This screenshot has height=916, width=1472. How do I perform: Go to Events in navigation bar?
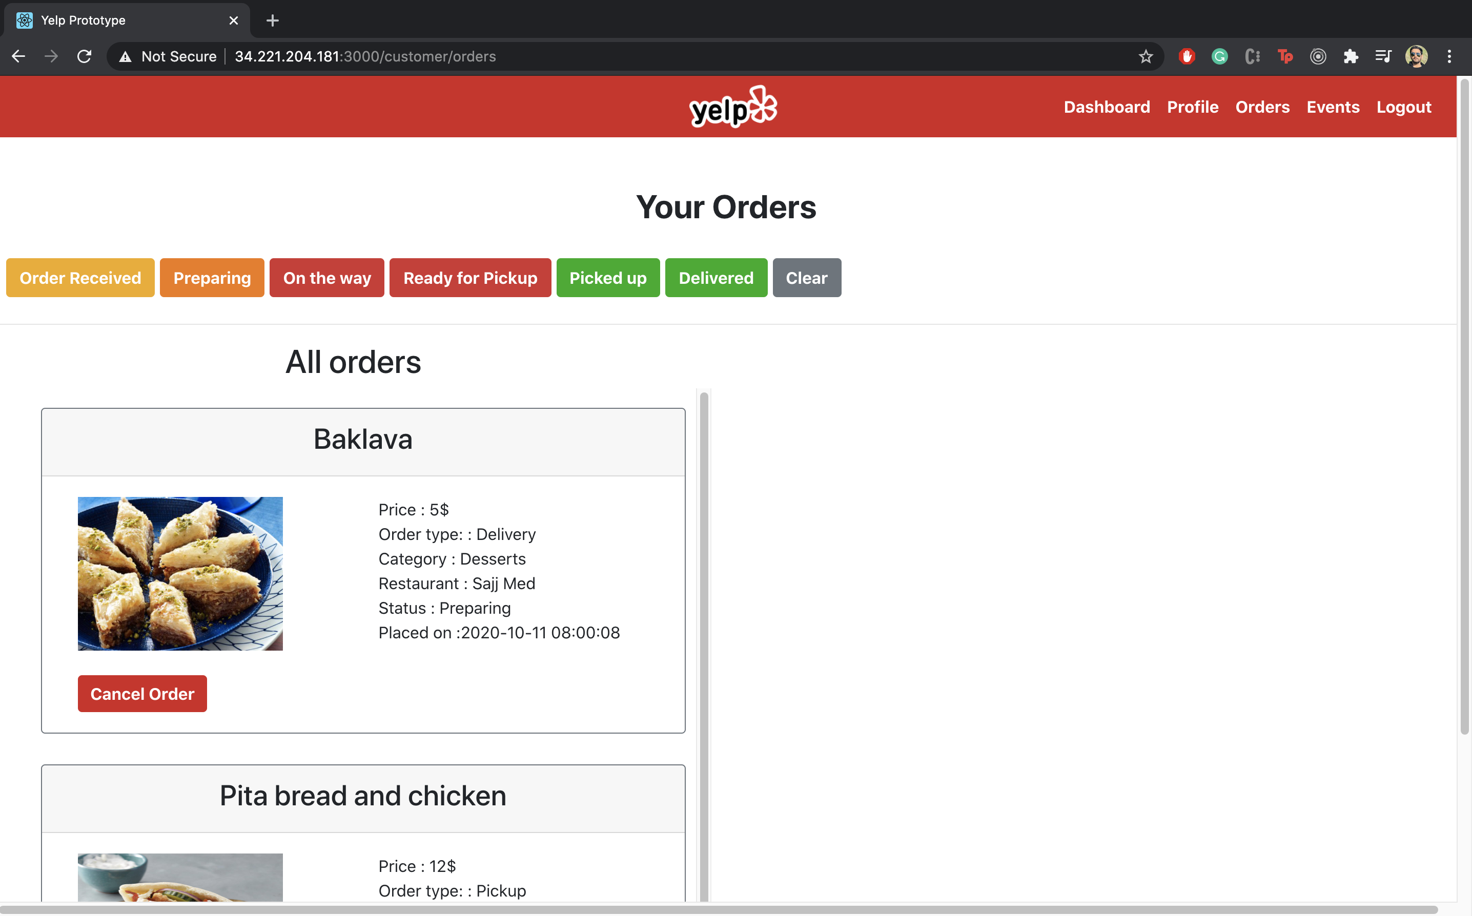[1333, 107]
